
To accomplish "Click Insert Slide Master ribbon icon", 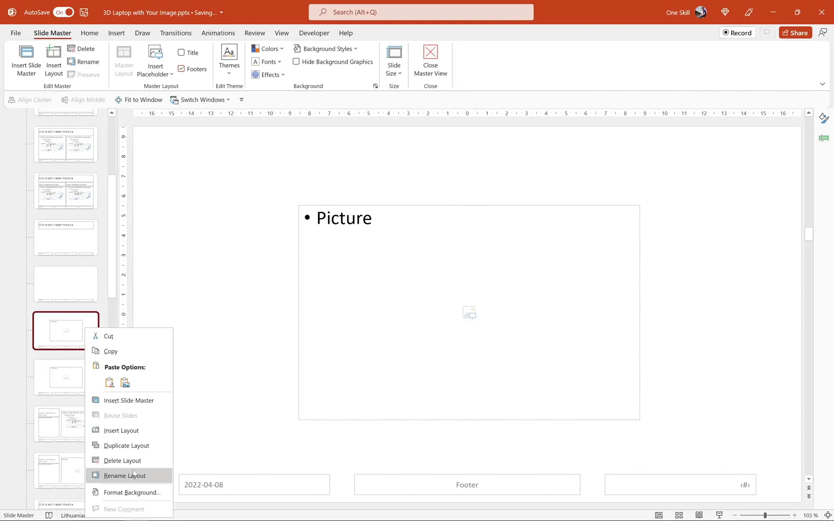I will [x=26, y=61].
